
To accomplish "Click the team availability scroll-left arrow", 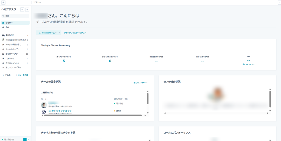I will pyautogui.click(x=42, y=115).
